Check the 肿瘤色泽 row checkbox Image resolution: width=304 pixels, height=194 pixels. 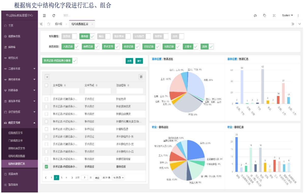click(46, 99)
